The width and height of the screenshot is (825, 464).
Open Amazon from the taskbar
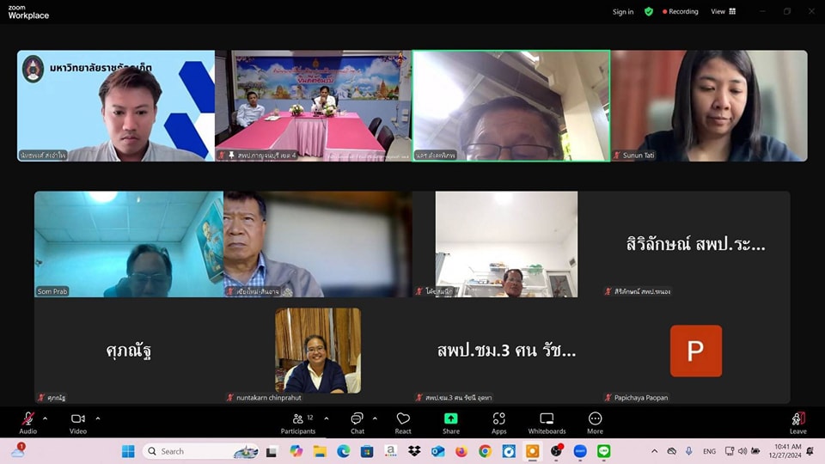click(390, 451)
